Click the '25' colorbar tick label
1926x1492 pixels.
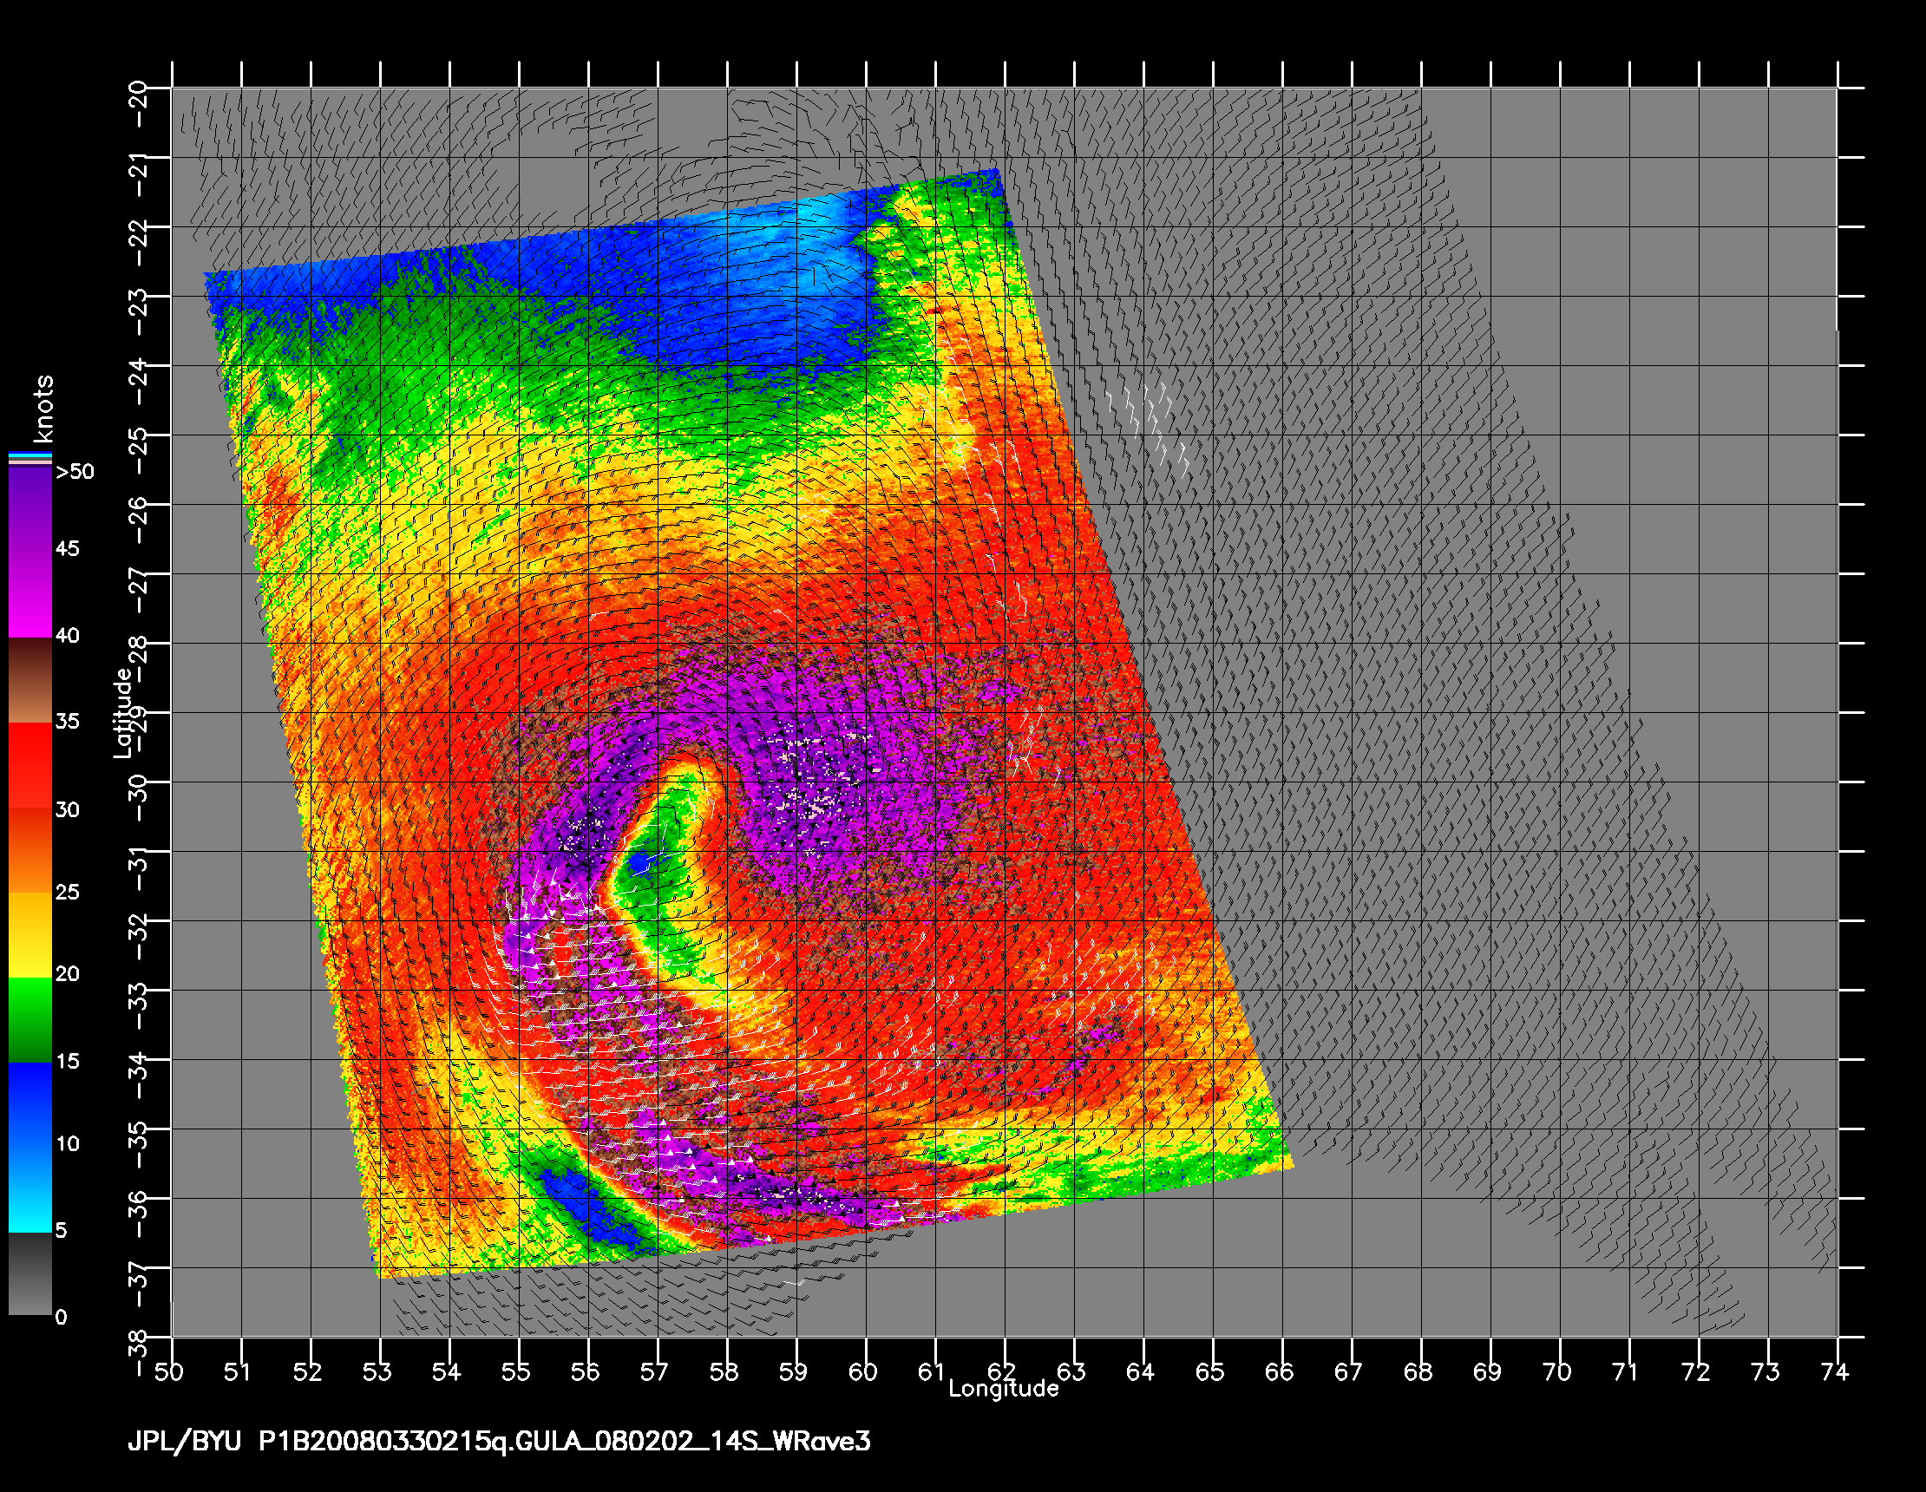point(67,893)
